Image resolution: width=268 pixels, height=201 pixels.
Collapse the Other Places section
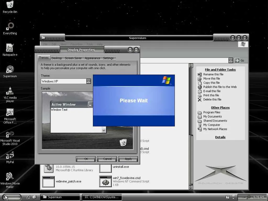(220, 108)
